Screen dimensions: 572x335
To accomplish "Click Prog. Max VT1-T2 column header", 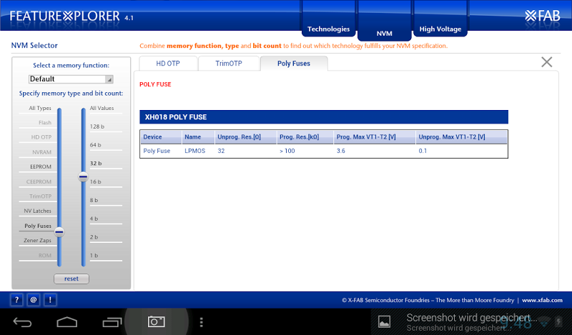I will tap(375, 137).
